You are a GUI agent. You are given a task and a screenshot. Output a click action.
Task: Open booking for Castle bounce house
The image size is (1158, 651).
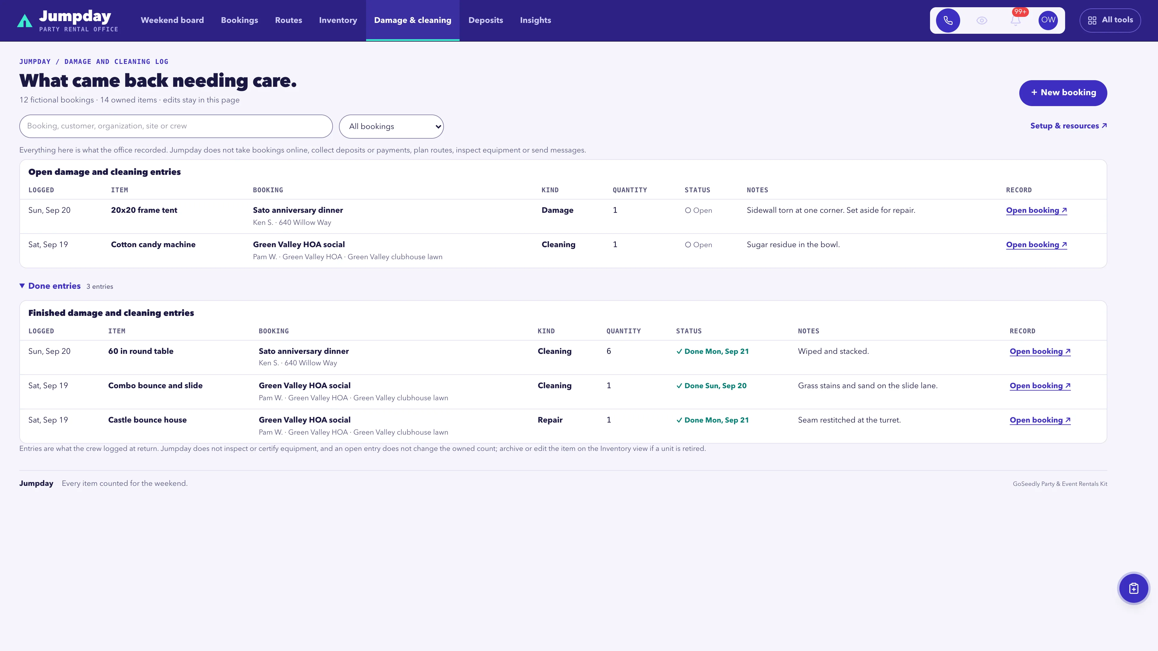click(x=1040, y=420)
